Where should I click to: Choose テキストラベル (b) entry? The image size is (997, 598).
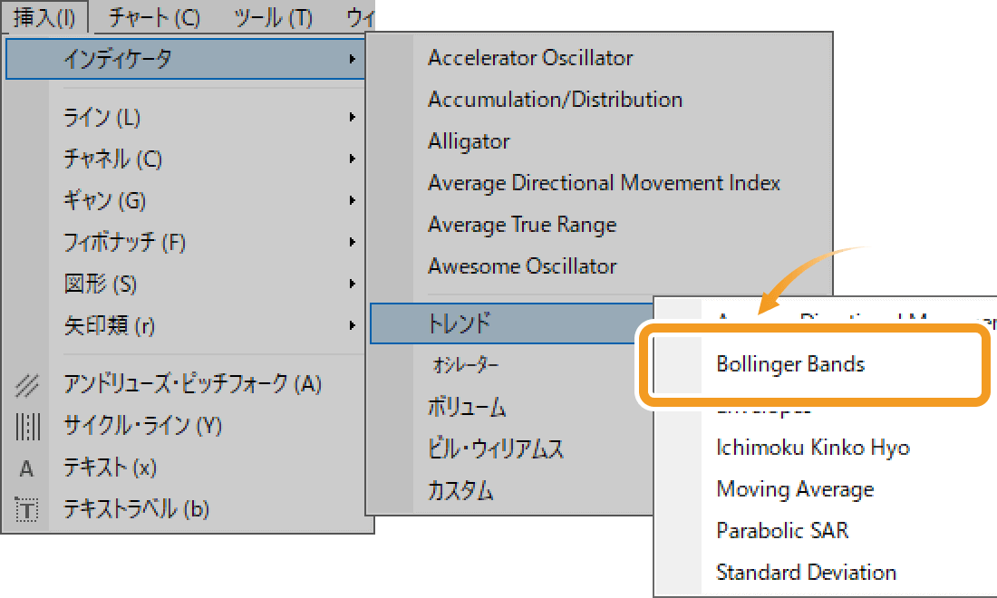136,509
